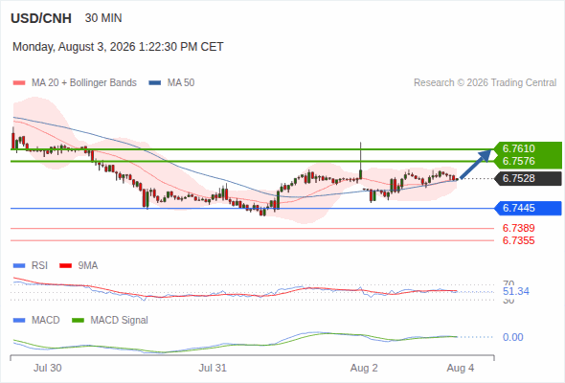Click the MA 20 + Bollinger Bands legend swatch

pyautogui.click(x=19, y=83)
